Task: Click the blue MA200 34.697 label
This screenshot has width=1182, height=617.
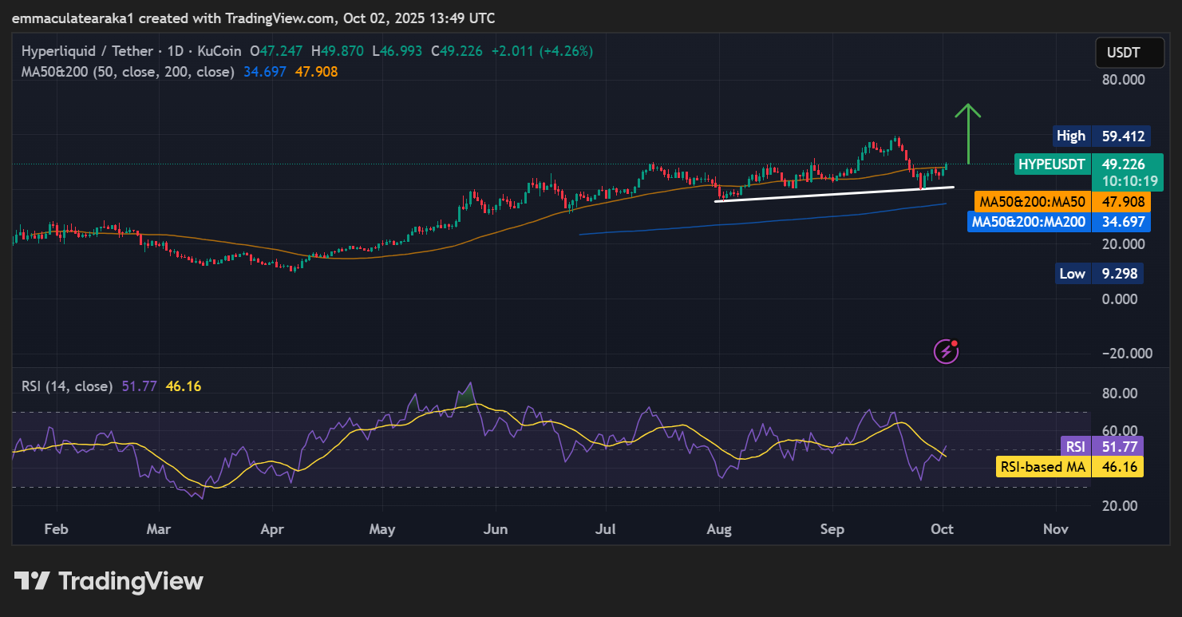Action: coord(1027,221)
